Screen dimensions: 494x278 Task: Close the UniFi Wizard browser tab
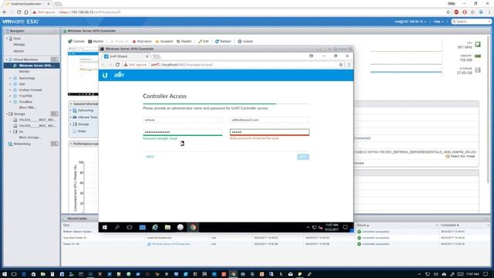point(147,56)
